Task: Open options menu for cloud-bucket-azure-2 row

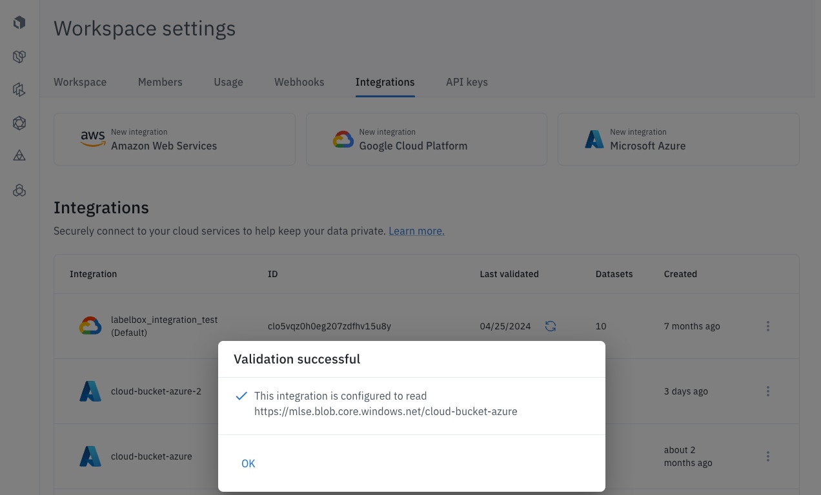Action: coord(768,391)
